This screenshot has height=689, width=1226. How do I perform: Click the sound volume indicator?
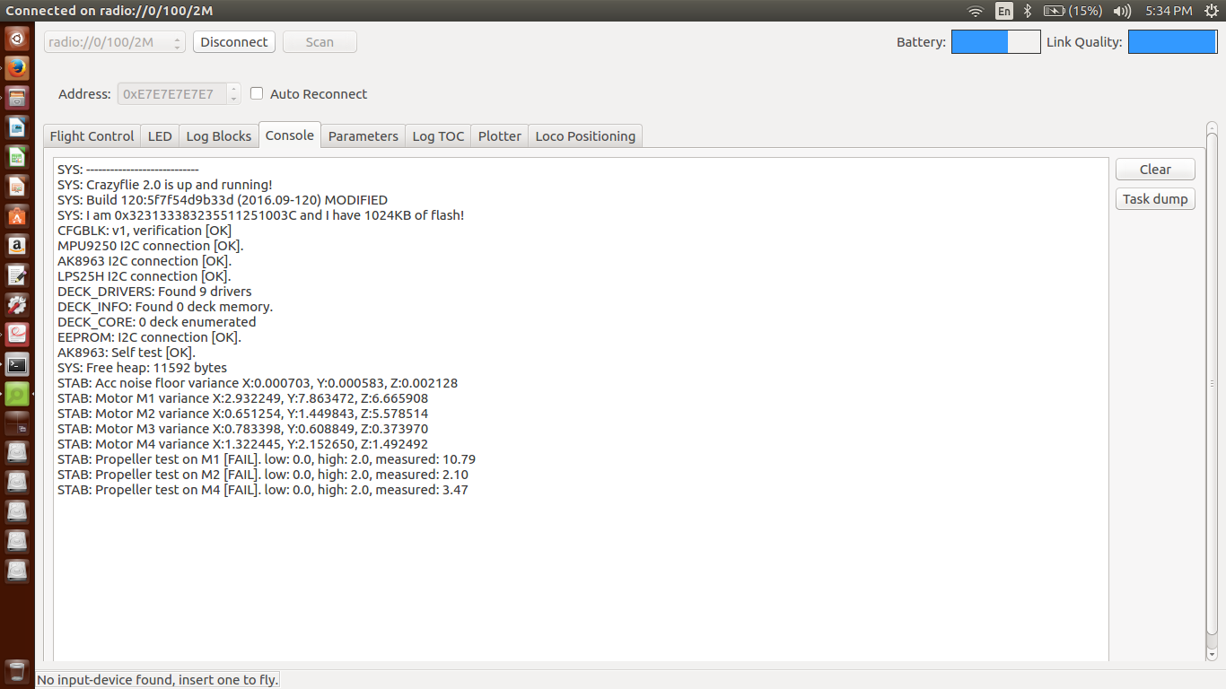(x=1122, y=11)
